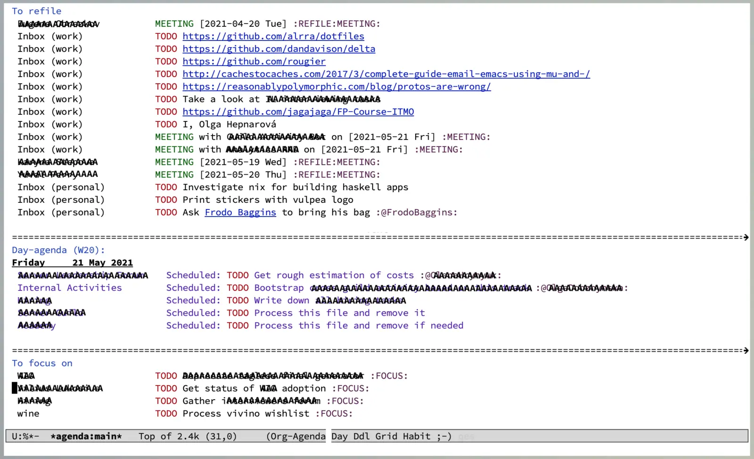Click the :@FrodoBaggins: tag
The image size is (754, 459).
click(x=417, y=212)
